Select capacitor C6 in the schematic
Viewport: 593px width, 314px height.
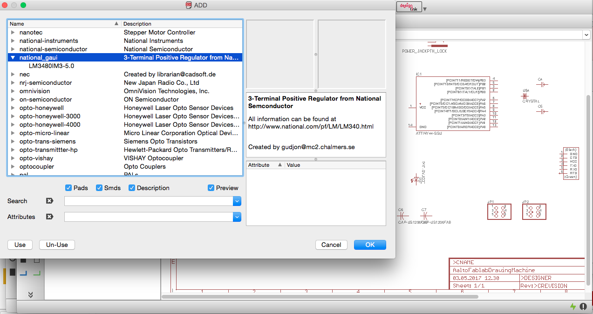tap(402, 216)
